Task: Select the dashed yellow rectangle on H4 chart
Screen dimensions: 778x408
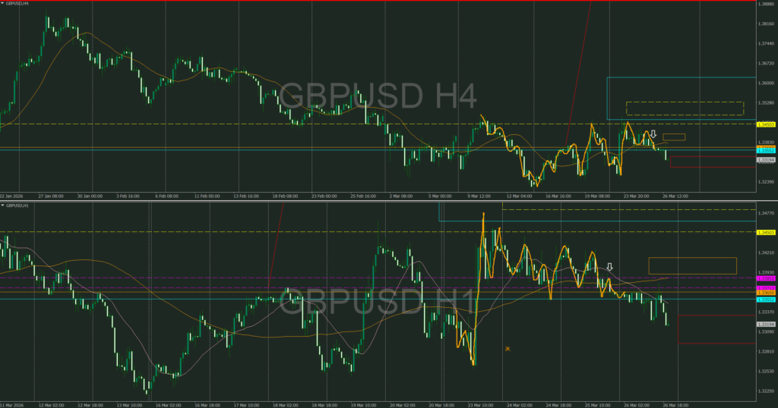Action: click(x=684, y=108)
